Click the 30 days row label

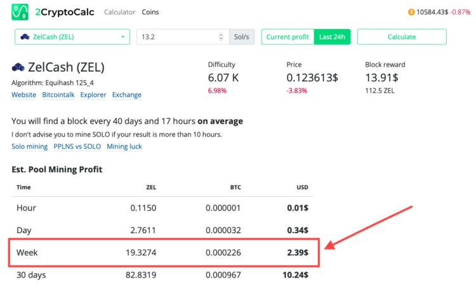click(31, 275)
